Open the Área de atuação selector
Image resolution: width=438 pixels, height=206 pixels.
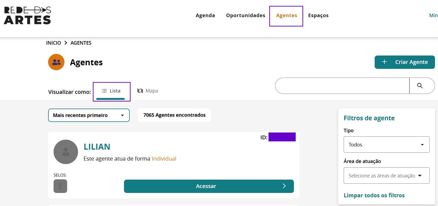[x=386, y=176]
